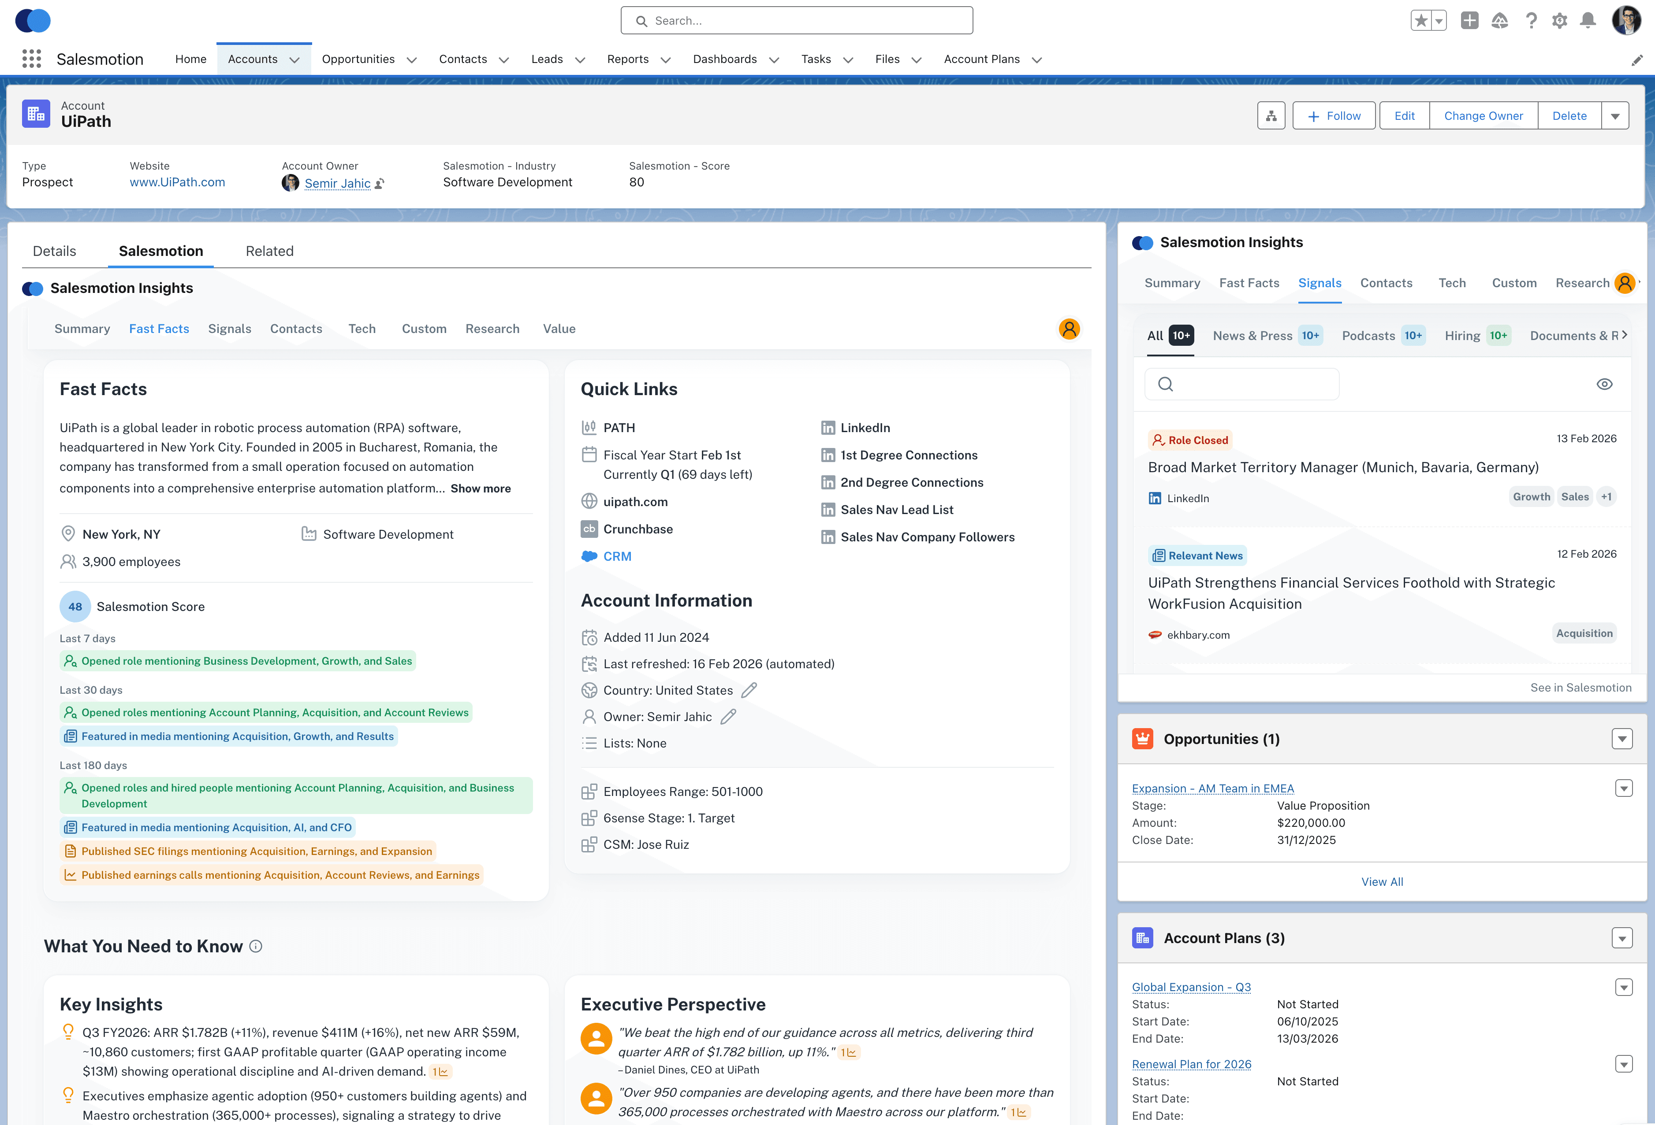
Task: Open the notifications bell
Action: coord(1587,21)
